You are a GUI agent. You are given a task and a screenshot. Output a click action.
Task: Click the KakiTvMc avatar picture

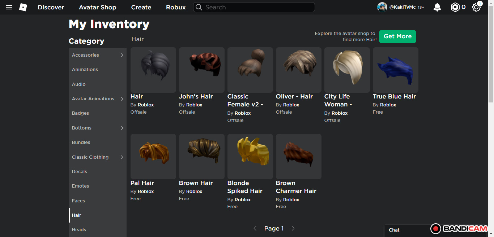(x=382, y=7)
